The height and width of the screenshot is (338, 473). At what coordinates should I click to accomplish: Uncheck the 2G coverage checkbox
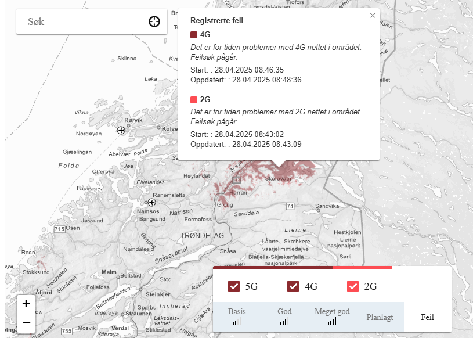tap(353, 286)
